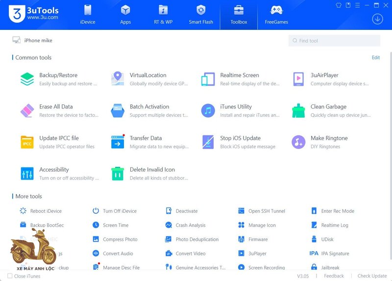
Task: Click the 3uTools logo
Action: (33, 14)
